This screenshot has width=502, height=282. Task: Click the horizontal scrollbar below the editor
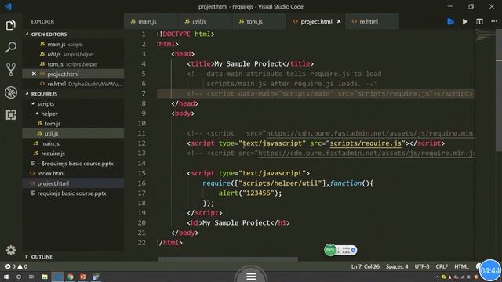click(x=228, y=259)
